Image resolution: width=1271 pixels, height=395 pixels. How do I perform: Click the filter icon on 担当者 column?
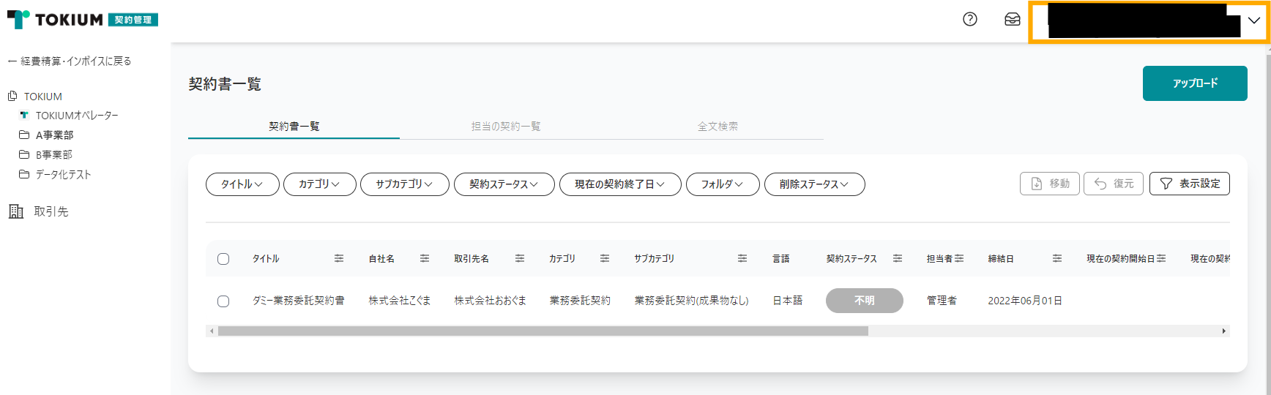[959, 258]
